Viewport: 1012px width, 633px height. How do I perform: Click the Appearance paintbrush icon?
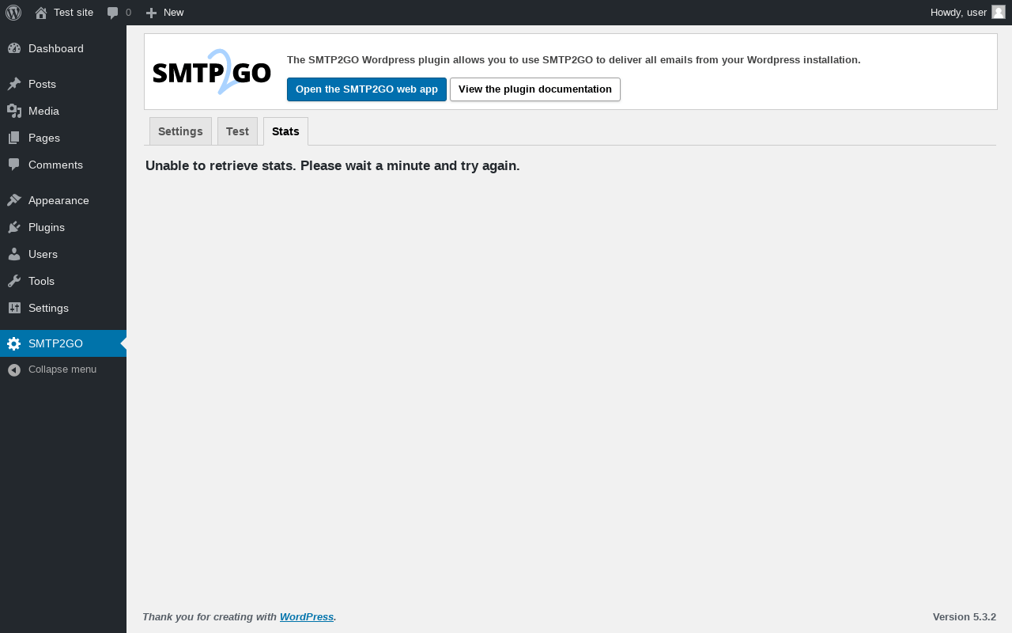(x=14, y=200)
